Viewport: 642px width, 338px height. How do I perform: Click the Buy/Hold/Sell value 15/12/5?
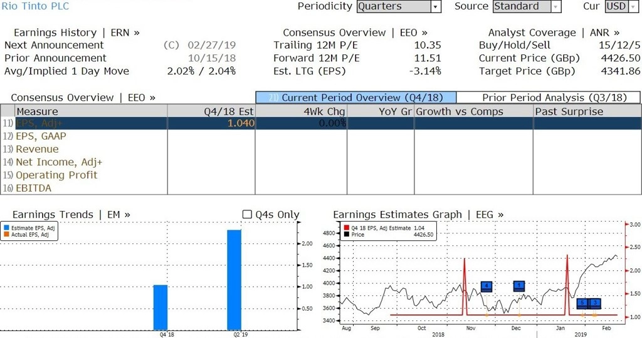(x=619, y=45)
